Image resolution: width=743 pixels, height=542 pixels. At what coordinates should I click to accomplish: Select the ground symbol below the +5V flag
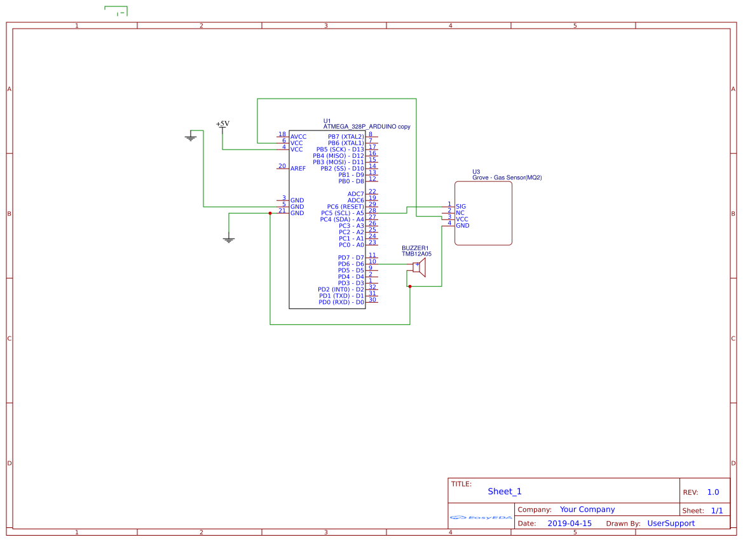coord(191,136)
